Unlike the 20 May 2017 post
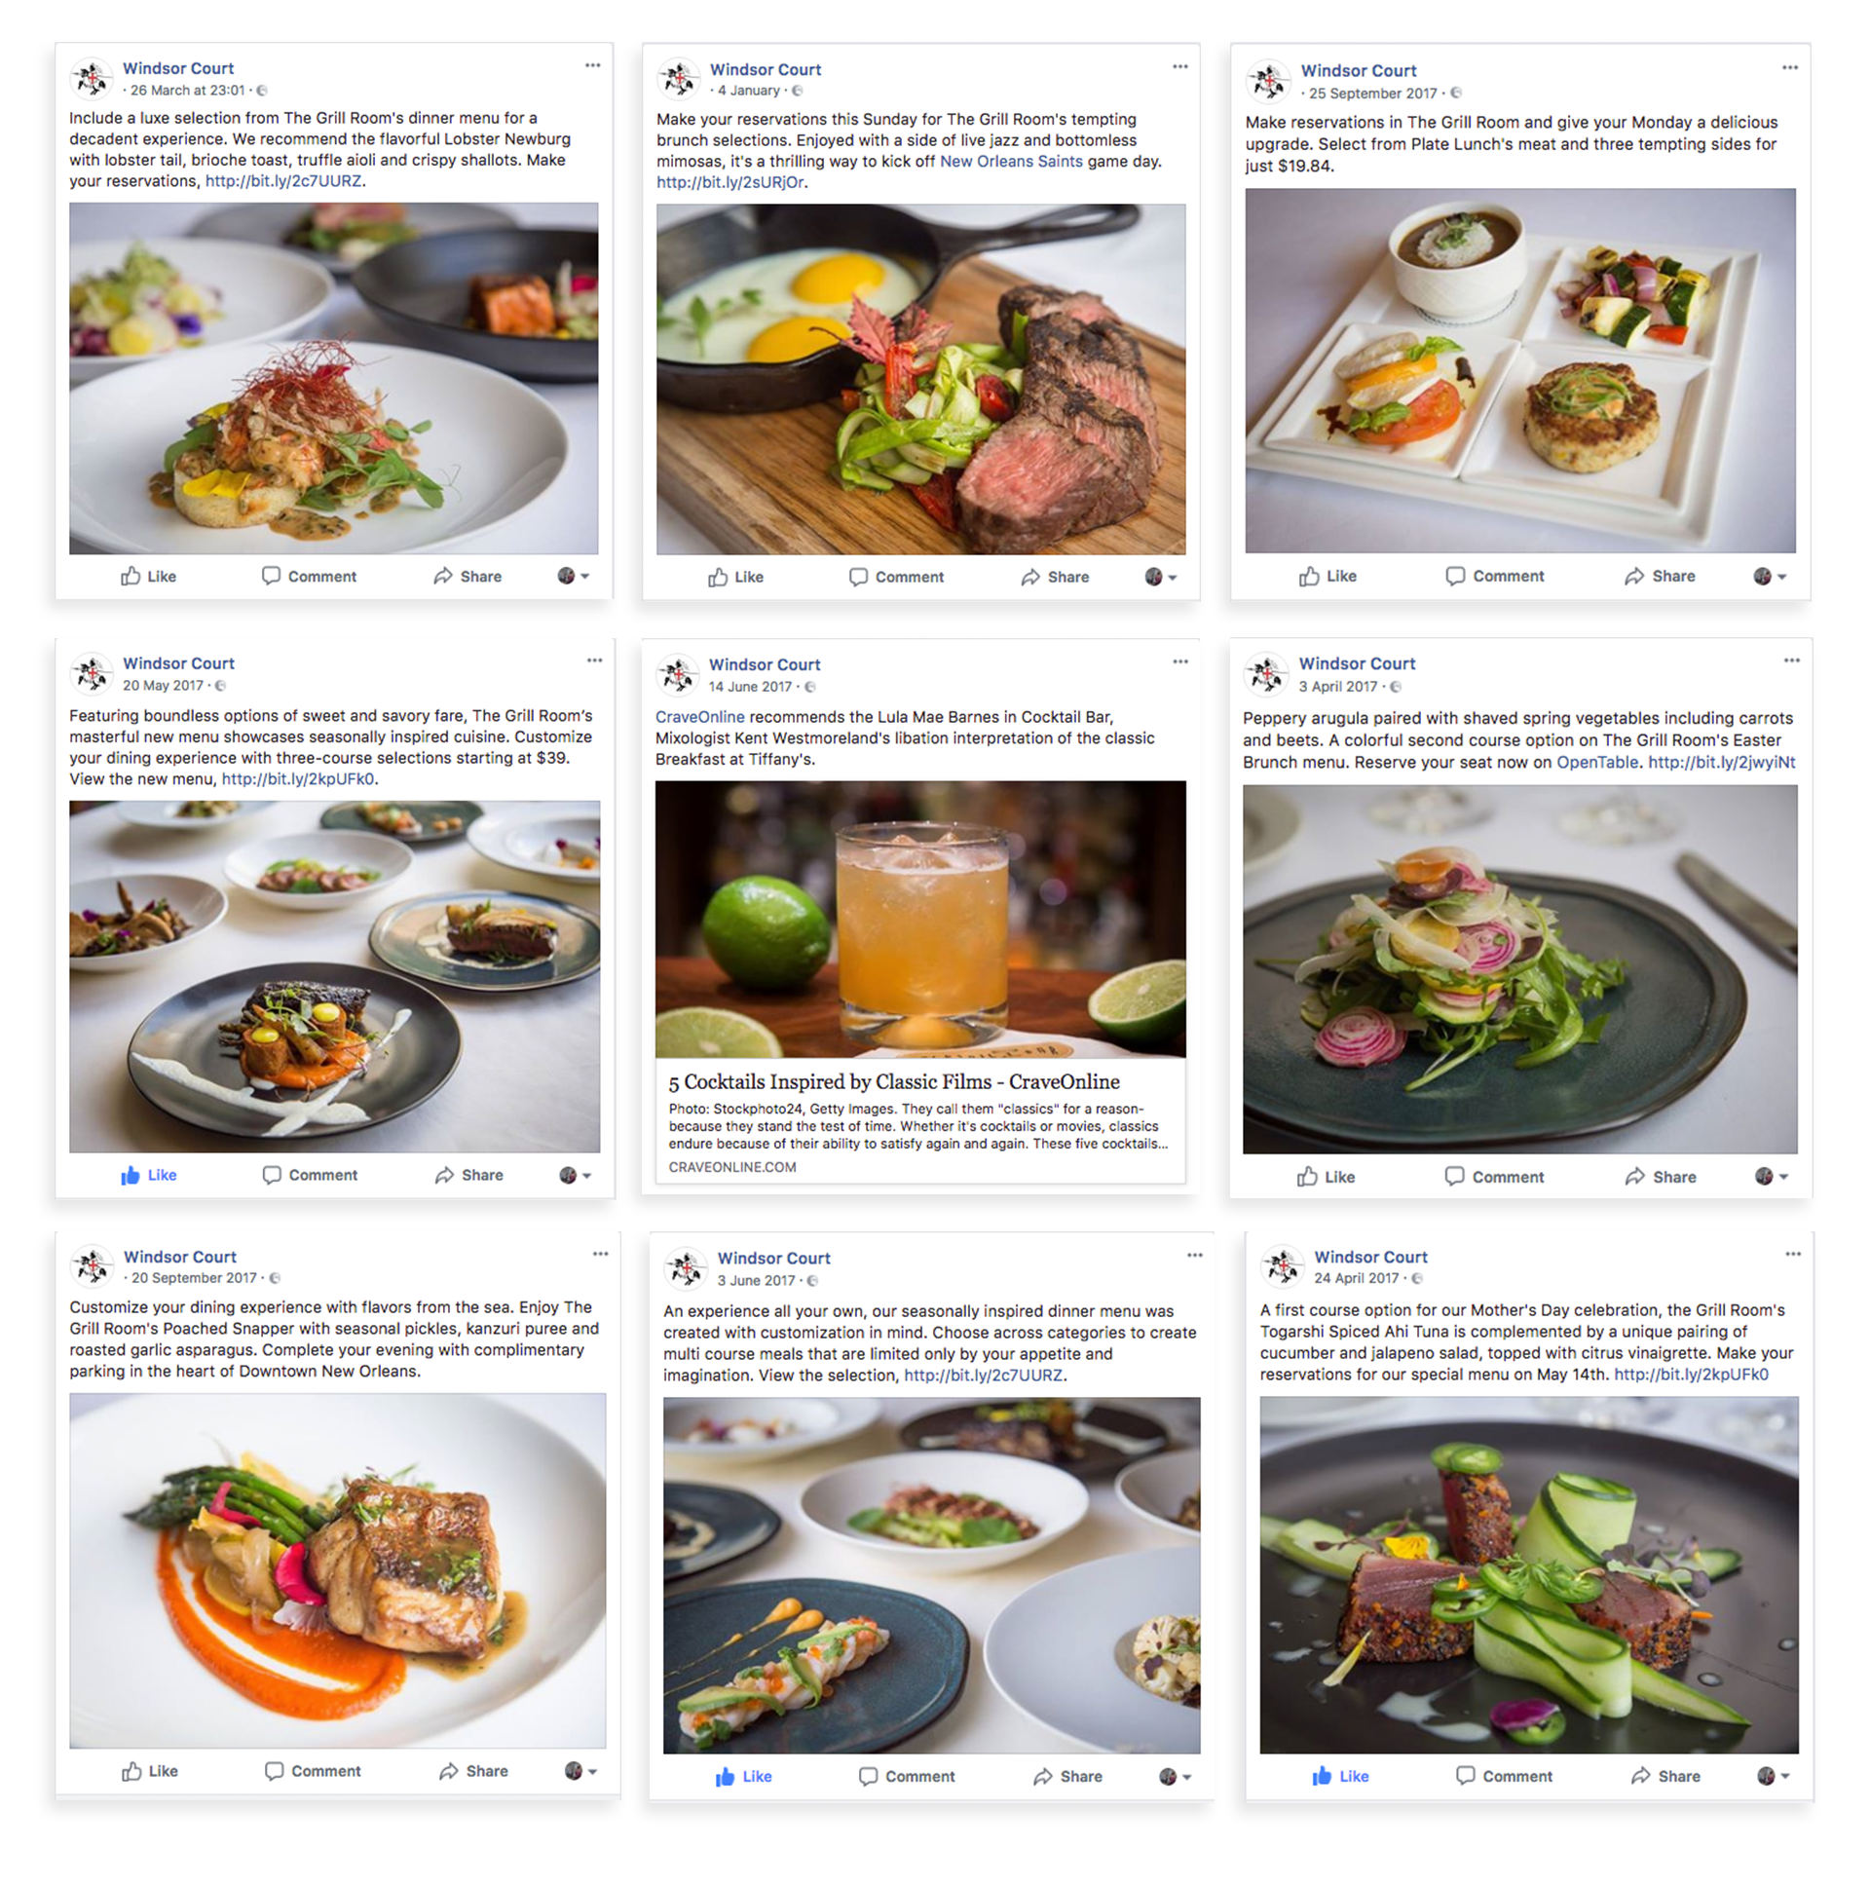The height and width of the screenshot is (1885, 1870). point(148,1176)
